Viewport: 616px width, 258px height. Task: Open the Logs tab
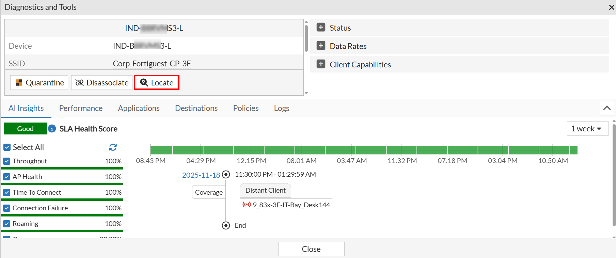pos(281,108)
